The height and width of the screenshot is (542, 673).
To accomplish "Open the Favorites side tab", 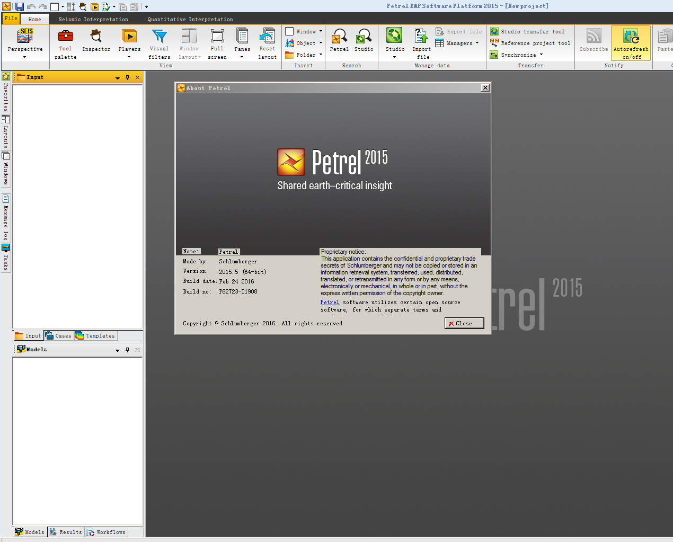I will pos(6,92).
